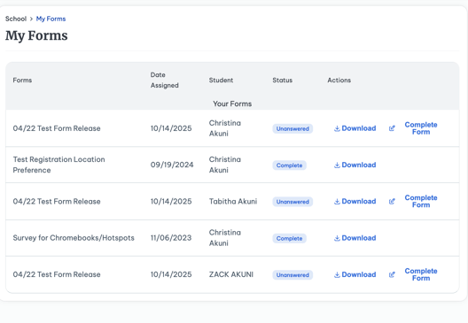Click the Complete badge for Survey for Chromebooks/Hotspots
The height and width of the screenshot is (323, 468).
(289, 238)
